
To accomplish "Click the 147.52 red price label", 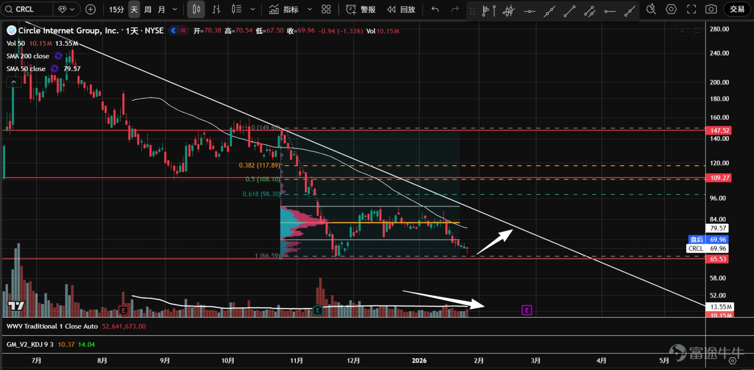I will 719,130.
